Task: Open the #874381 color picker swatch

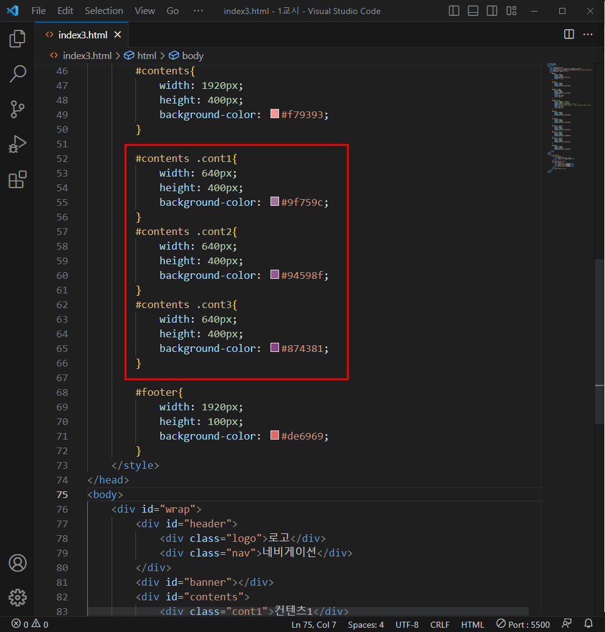Action: [x=275, y=348]
